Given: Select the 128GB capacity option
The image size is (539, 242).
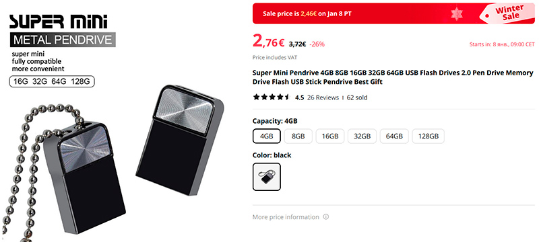Looking at the screenshot, I should 428,136.
